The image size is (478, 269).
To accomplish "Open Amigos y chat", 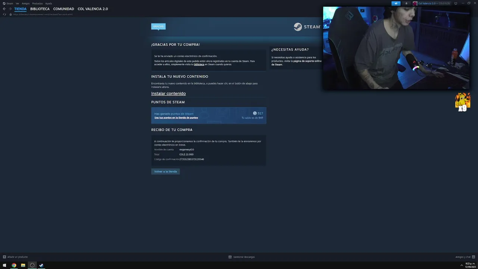I will click(x=463, y=257).
